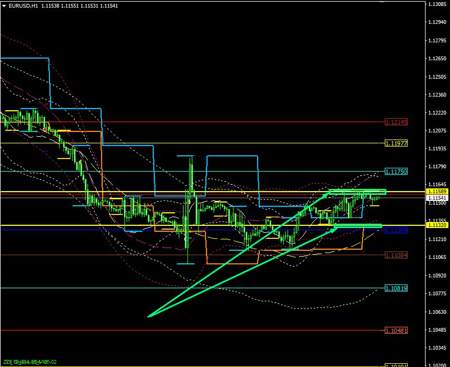Screen dimensions: 450x367
Task: Click the 1.12650 value on price axis
Action: (436, 59)
